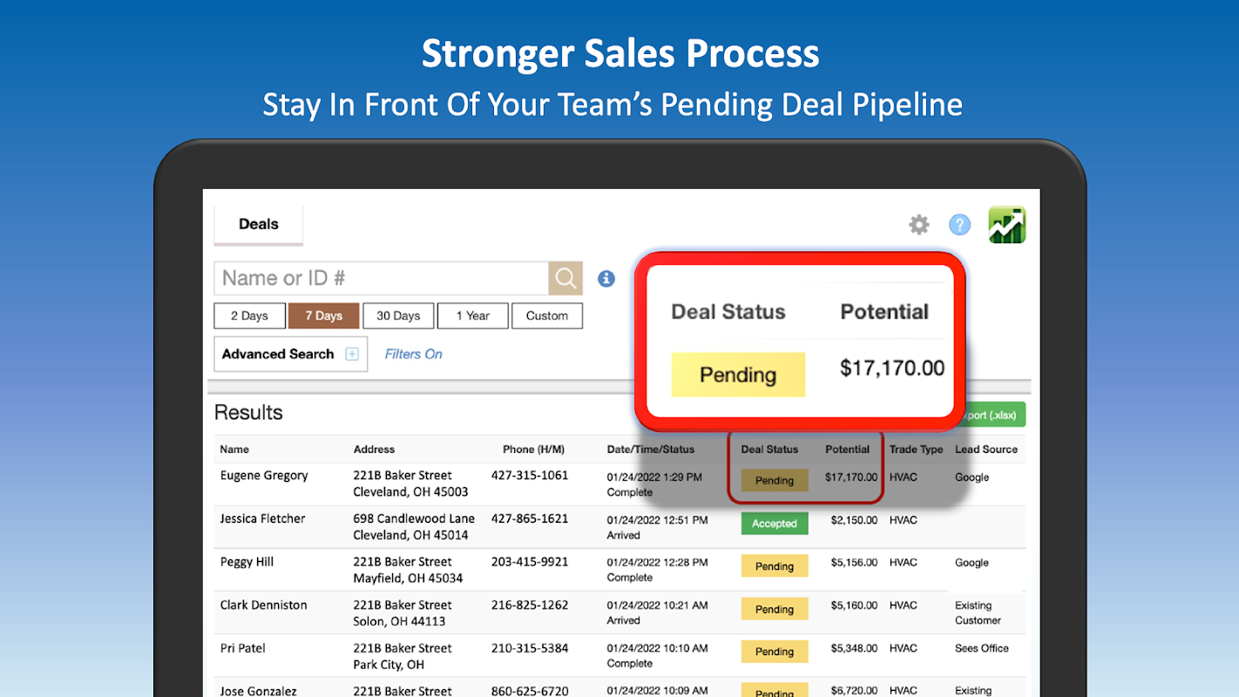Click Jessica Fletcher's green Accepted status badge
The width and height of the screenshot is (1239, 697).
point(775,524)
